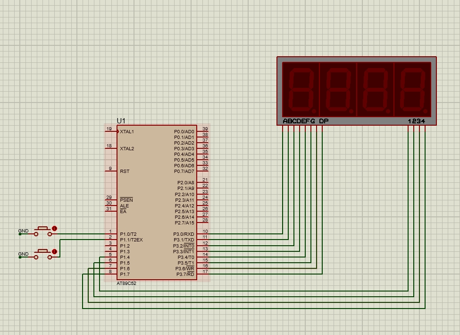
Task: Select the third digit of the 7-segment display
Action: 375,89
